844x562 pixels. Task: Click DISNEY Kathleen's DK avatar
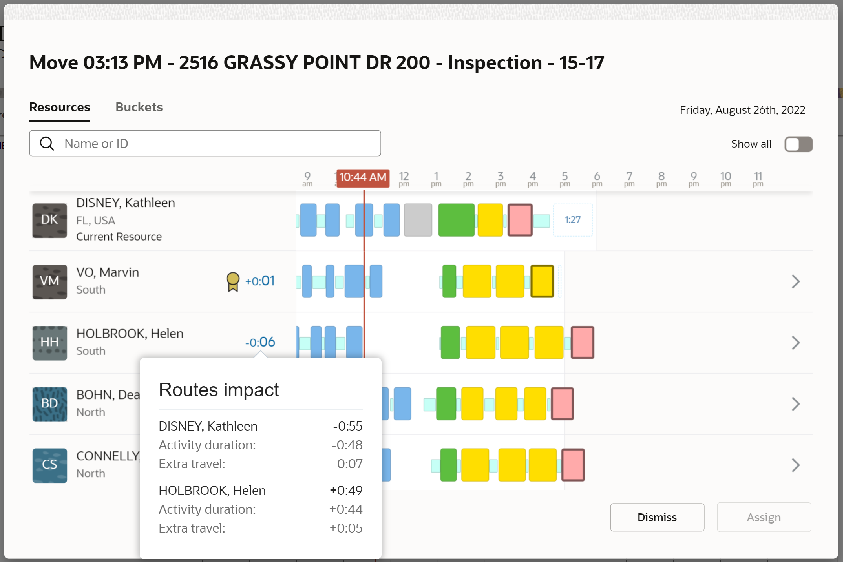49,220
